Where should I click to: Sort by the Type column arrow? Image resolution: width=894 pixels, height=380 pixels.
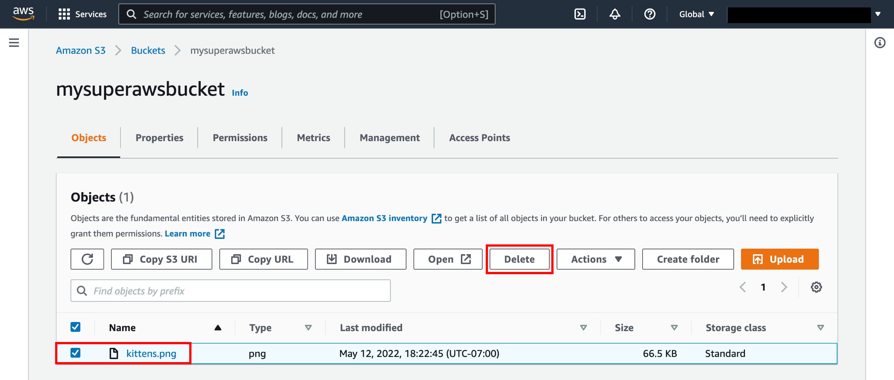308,327
